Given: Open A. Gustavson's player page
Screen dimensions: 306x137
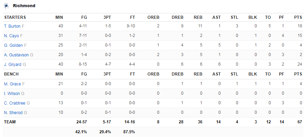Looking at the screenshot, I should [x=16, y=55].
